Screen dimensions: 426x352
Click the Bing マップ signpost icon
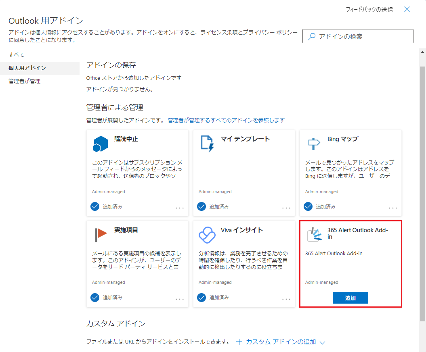coord(313,144)
